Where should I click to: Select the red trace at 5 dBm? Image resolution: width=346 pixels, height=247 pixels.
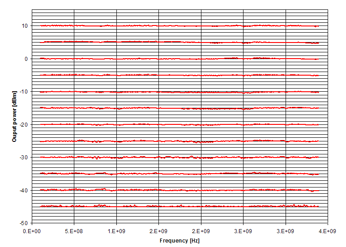coord(179,42)
